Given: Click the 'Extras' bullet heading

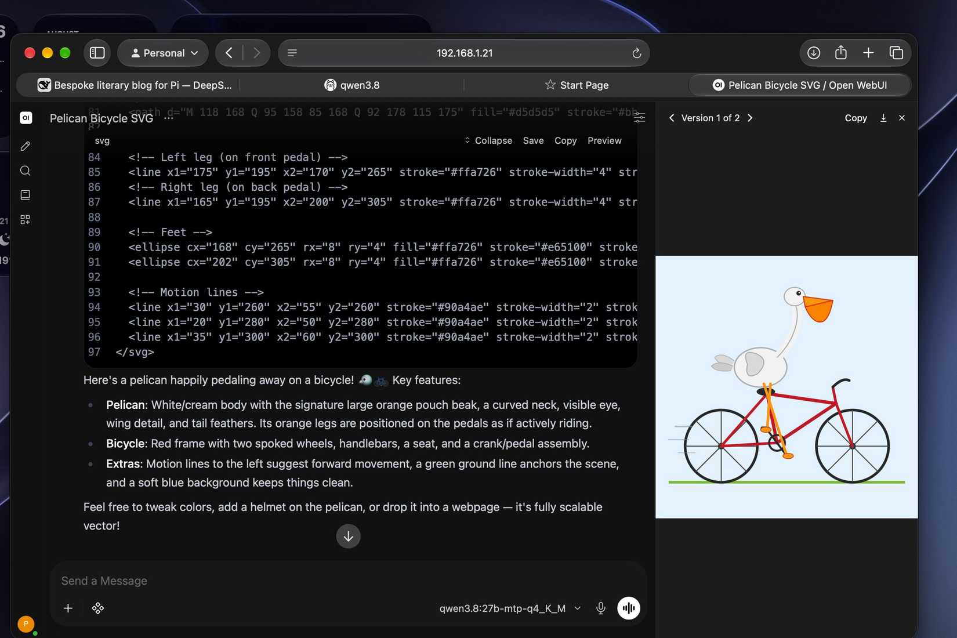Looking at the screenshot, I should [x=124, y=464].
